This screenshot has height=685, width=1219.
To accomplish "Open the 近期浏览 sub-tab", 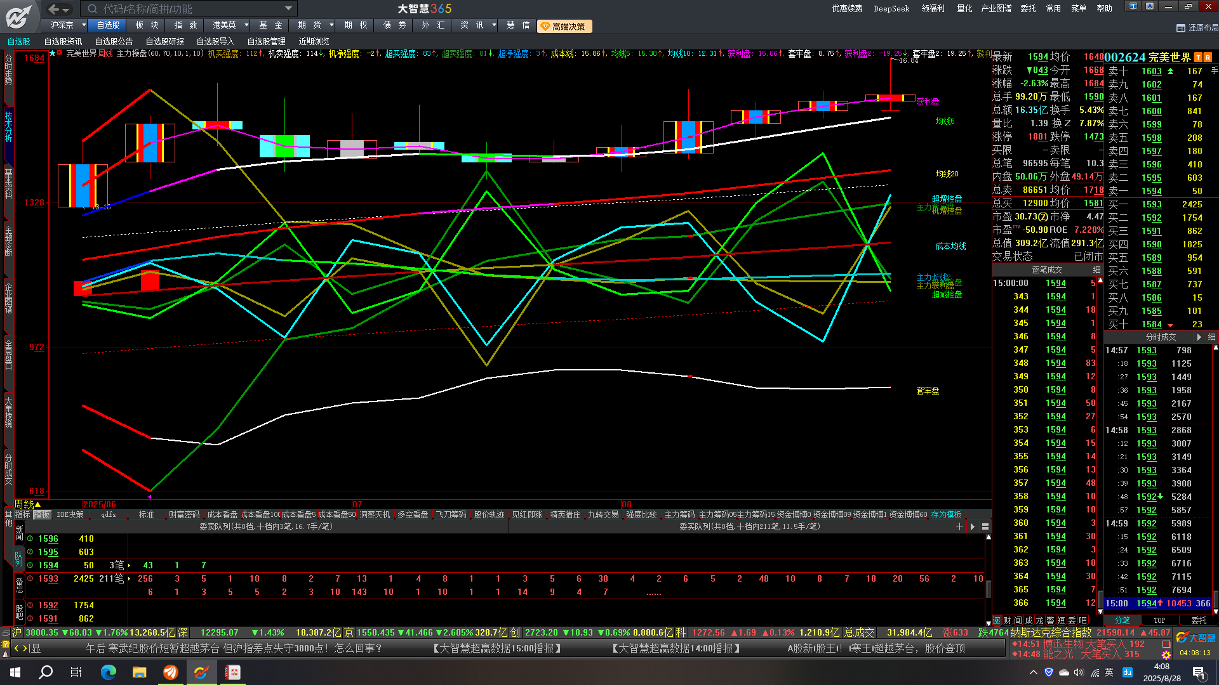I will 314,41.
